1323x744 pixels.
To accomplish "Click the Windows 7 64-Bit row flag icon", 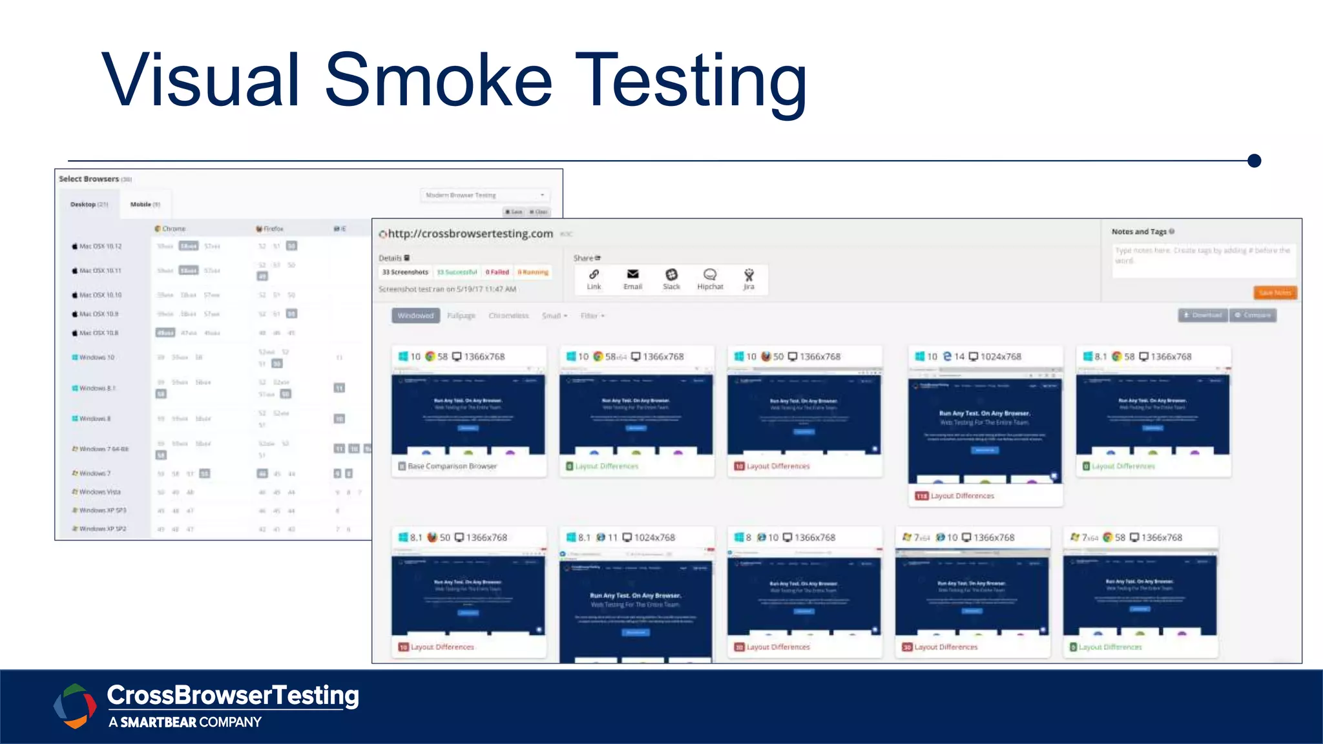I will [75, 448].
